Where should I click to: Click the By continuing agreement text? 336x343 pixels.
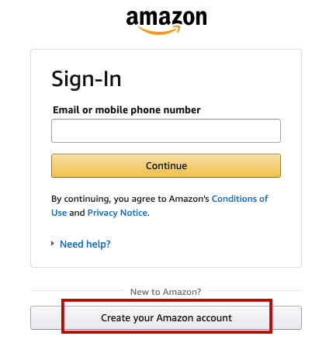coord(130,199)
